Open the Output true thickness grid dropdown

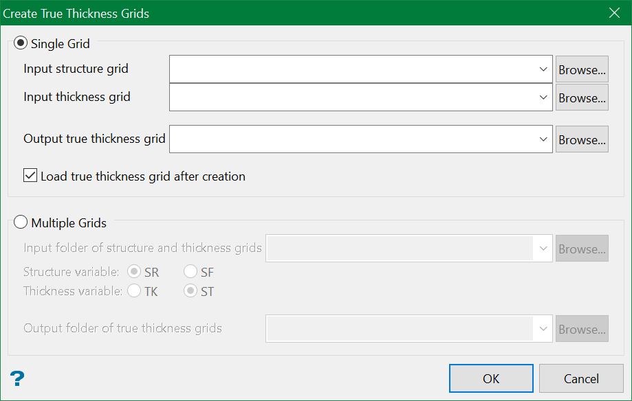click(x=544, y=139)
